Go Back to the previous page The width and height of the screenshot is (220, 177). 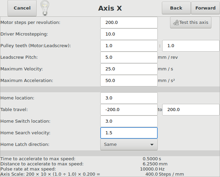[x=176, y=8]
